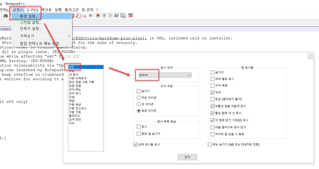Click the red-circle record macro icon
The height and width of the screenshot is (169, 319).
tap(98, 15)
